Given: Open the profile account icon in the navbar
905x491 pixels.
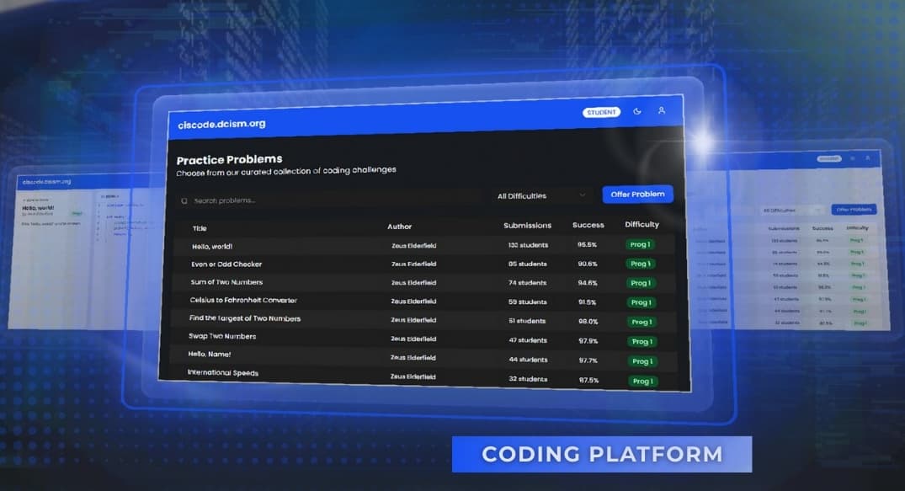Looking at the screenshot, I should (662, 110).
